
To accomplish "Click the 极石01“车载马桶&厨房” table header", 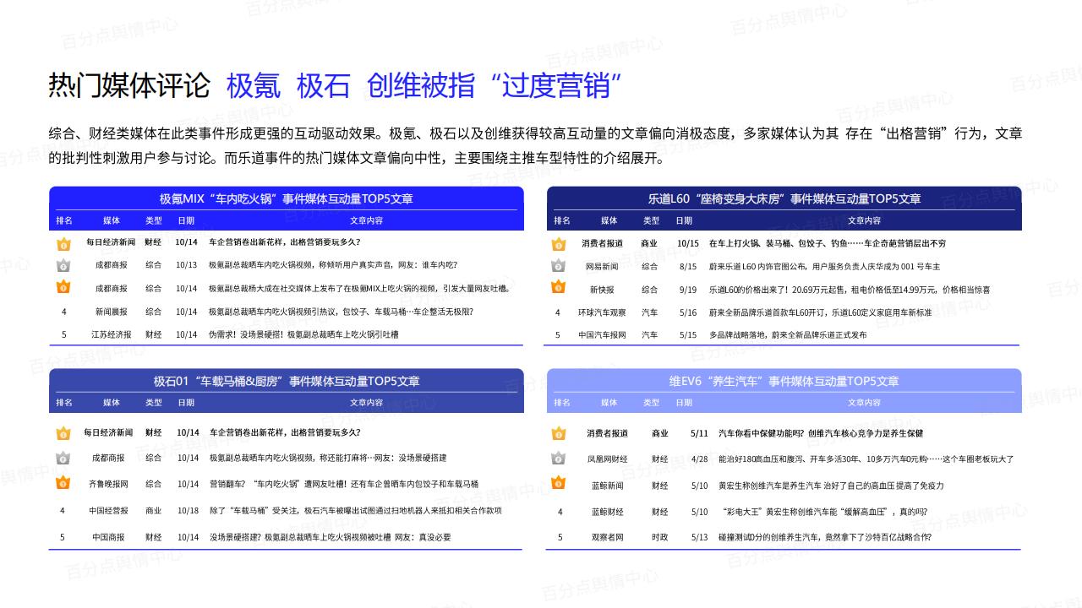I will pos(287,382).
